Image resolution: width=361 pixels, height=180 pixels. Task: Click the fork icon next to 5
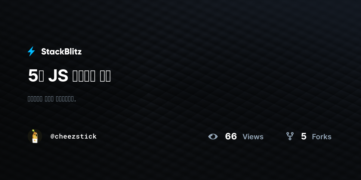[x=290, y=136]
